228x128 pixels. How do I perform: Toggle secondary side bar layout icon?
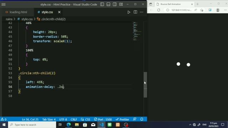pos(115,4)
